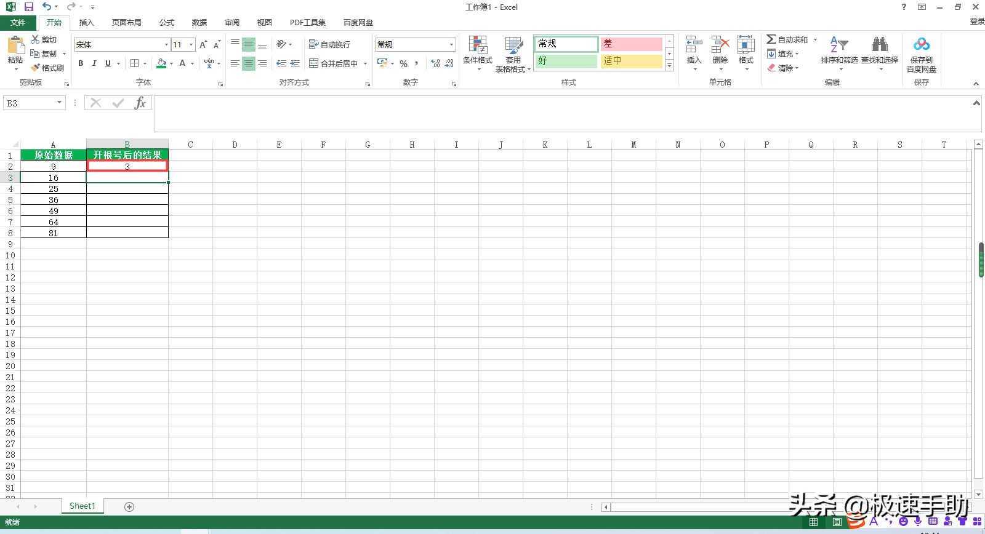The image size is (985, 534).
Task: Apply fill color bucket
Action: (161, 63)
